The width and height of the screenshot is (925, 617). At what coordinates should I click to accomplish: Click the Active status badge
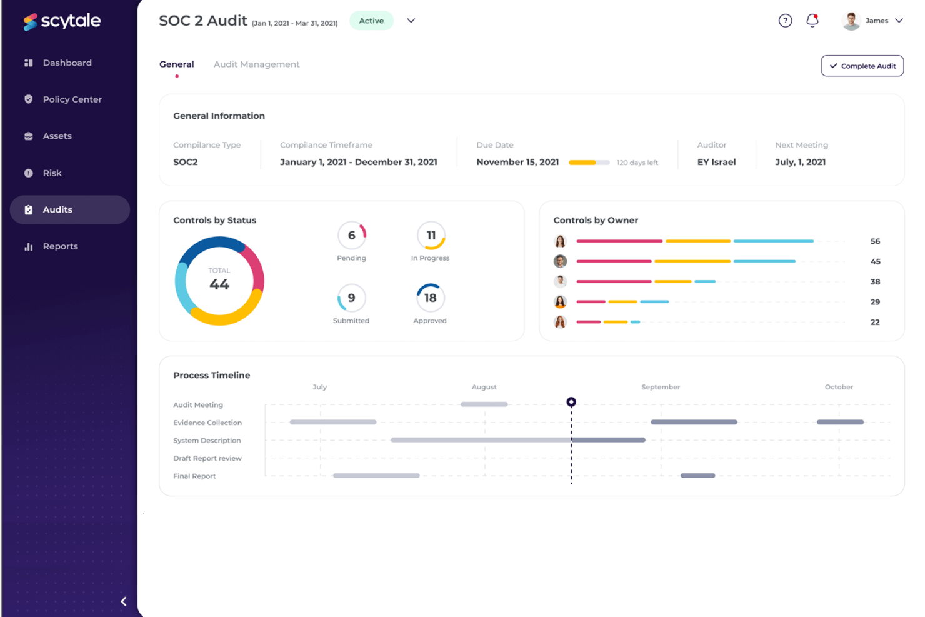371,20
